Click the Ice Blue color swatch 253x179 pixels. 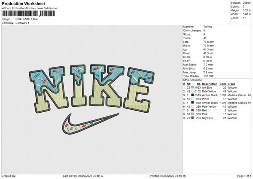coord(193,87)
